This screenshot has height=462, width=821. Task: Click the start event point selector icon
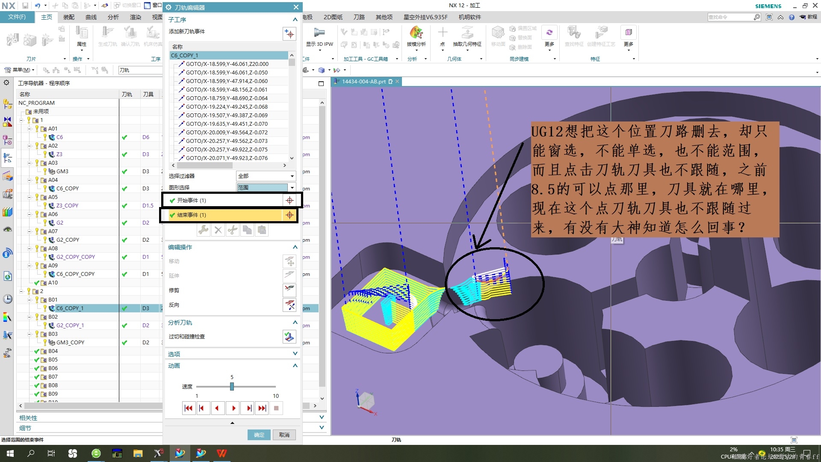point(289,200)
